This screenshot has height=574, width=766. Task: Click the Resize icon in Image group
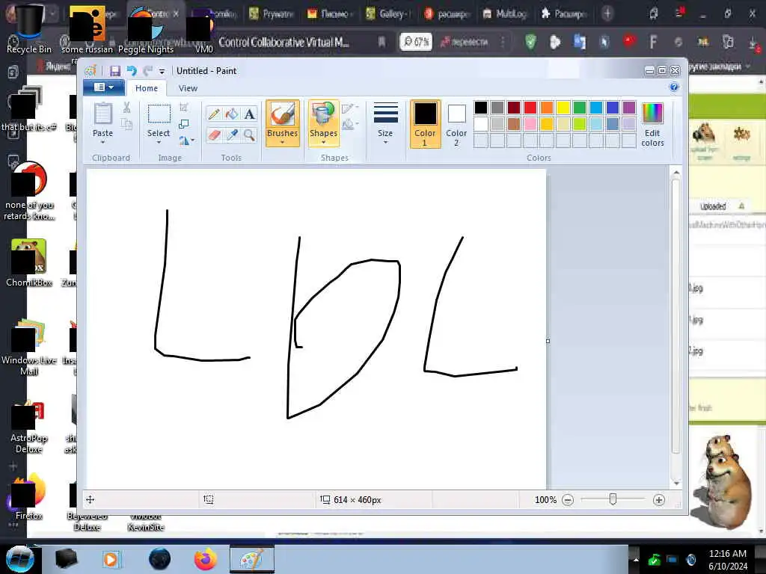coord(184,124)
